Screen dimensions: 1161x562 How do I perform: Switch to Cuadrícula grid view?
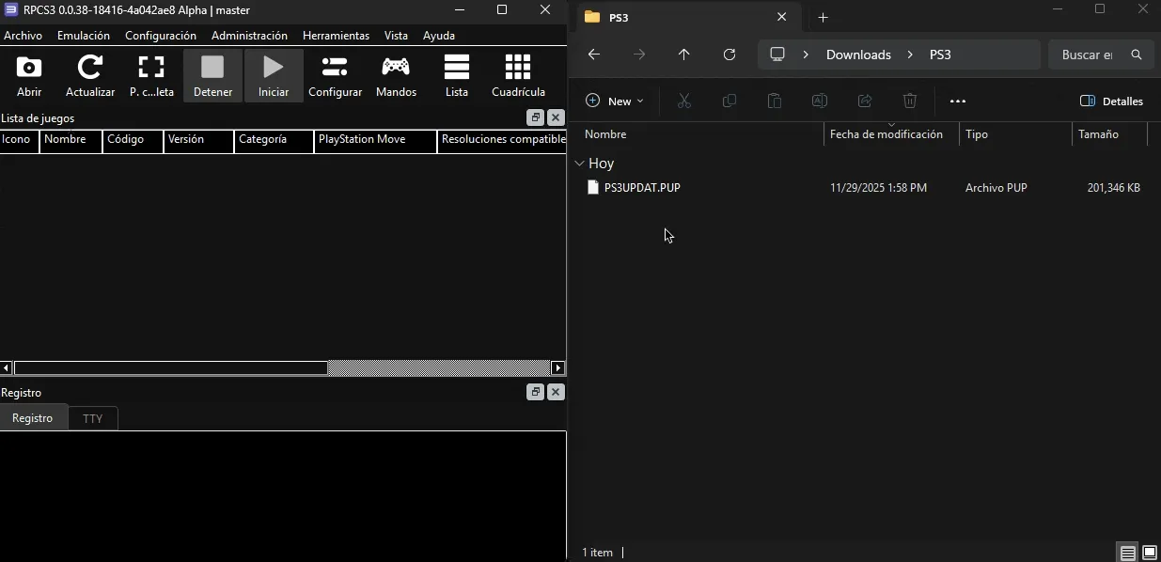click(x=518, y=68)
